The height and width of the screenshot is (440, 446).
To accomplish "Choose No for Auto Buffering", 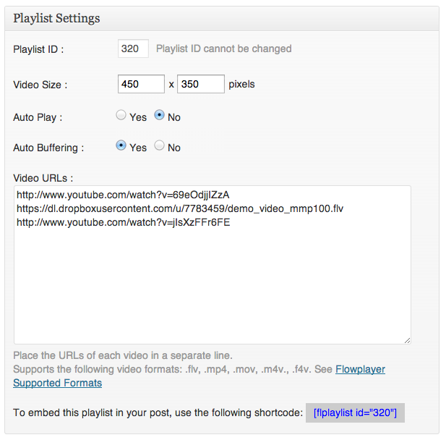I will 159,145.
